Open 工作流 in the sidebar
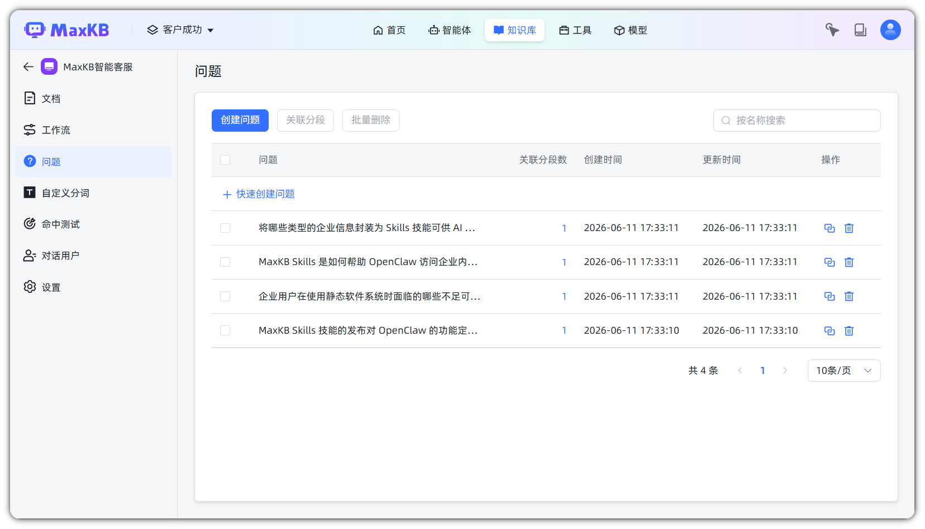Image resolution: width=925 pixels, height=529 pixels. click(x=94, y=130)
